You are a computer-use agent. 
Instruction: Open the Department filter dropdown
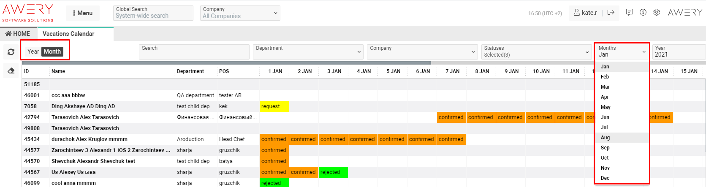point(308,52)
